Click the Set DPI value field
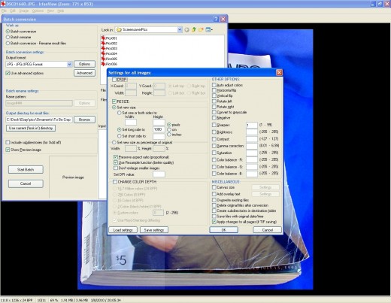Image resolution: width=391 pixels, height=303 pixels. 159,174
